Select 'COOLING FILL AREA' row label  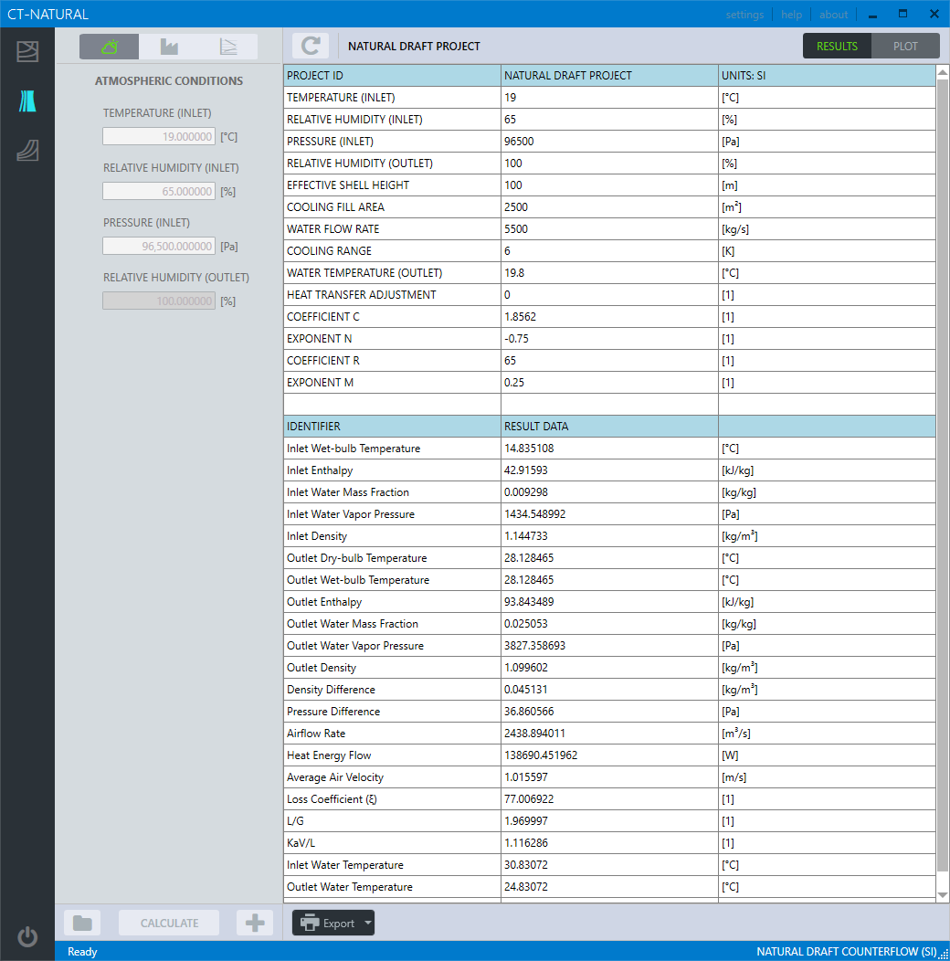(x=335, y=207)
